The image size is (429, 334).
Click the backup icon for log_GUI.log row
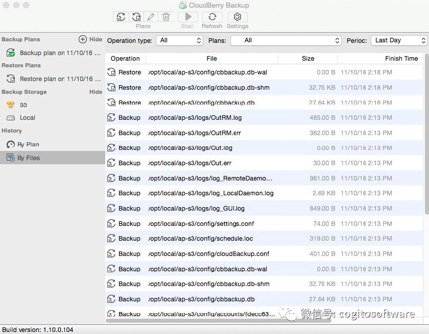click(x=111, y=209)
